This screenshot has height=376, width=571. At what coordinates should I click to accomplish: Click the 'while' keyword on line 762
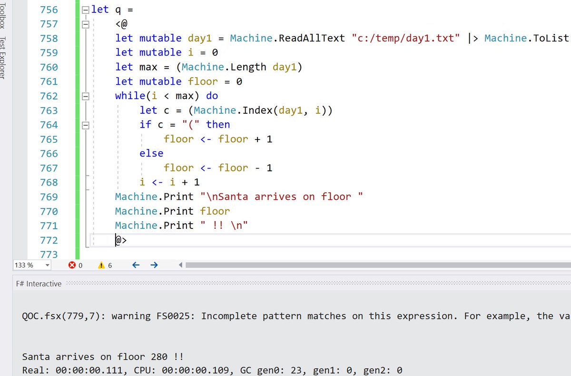click(130, 96)
